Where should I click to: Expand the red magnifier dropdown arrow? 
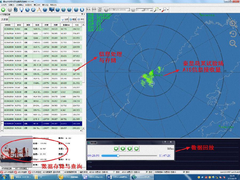168,10
